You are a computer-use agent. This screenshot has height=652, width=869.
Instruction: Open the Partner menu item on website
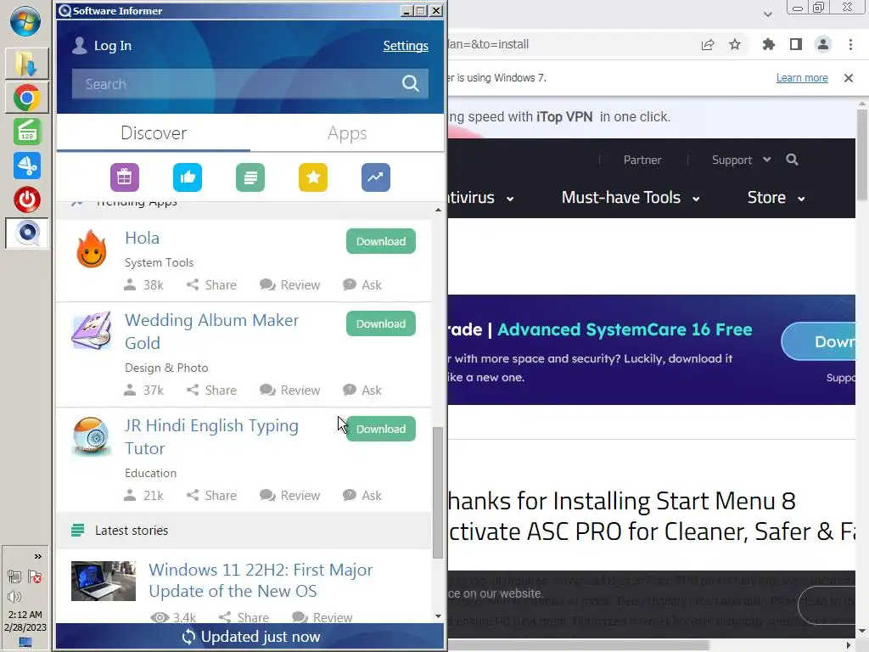coord(642,160)
